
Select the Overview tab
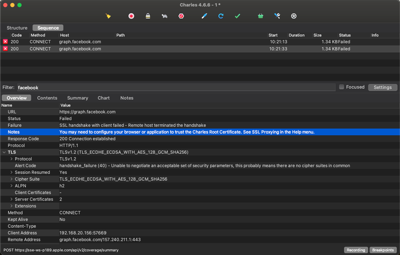pos(16,98)
